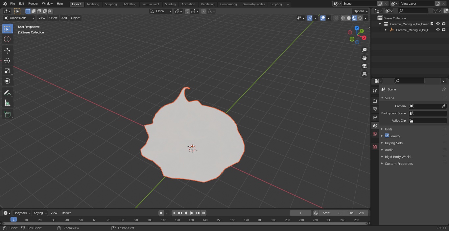Viewport: 449px width, 231px height.
Task: Open the timeline Playback popover
Action: 23,213
